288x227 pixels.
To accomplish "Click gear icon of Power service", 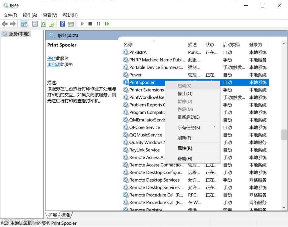I will (126, 75).
